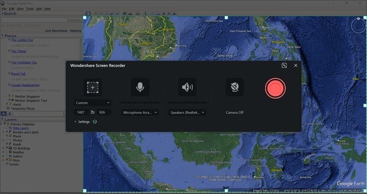The height and width of the screenshot is (194, 367).
Task: Toggle the sunlight toolbar icon
Action: point(130,14)
